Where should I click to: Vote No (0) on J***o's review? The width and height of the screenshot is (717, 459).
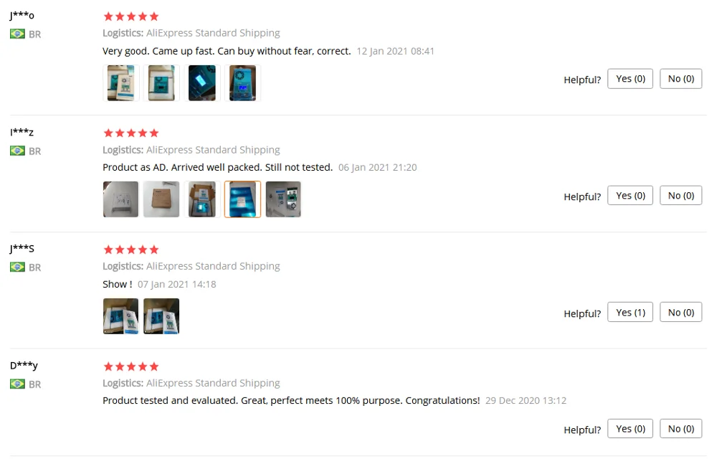[x=681, y=79]
